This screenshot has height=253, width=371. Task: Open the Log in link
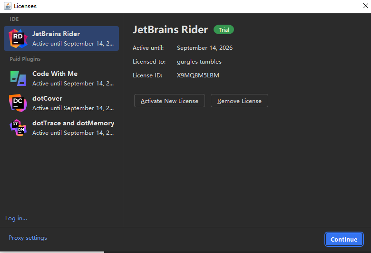click(16, 218)
